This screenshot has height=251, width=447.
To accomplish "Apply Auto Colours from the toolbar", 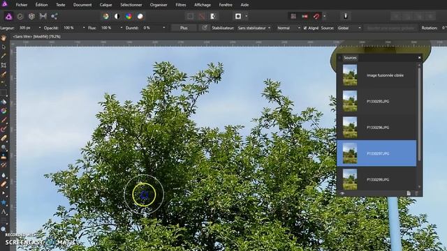I will point(129,16).
